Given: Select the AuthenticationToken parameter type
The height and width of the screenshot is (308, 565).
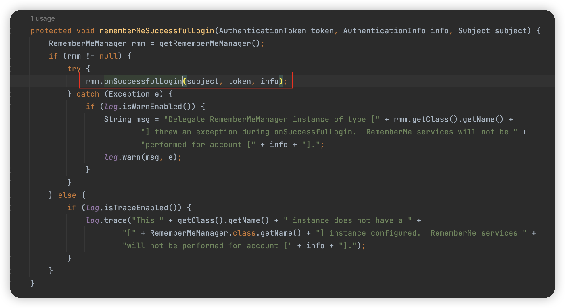Looking at the screenshot, I should [262, 31].
